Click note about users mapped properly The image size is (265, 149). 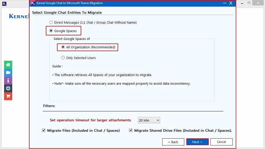[x=121, y=84]
